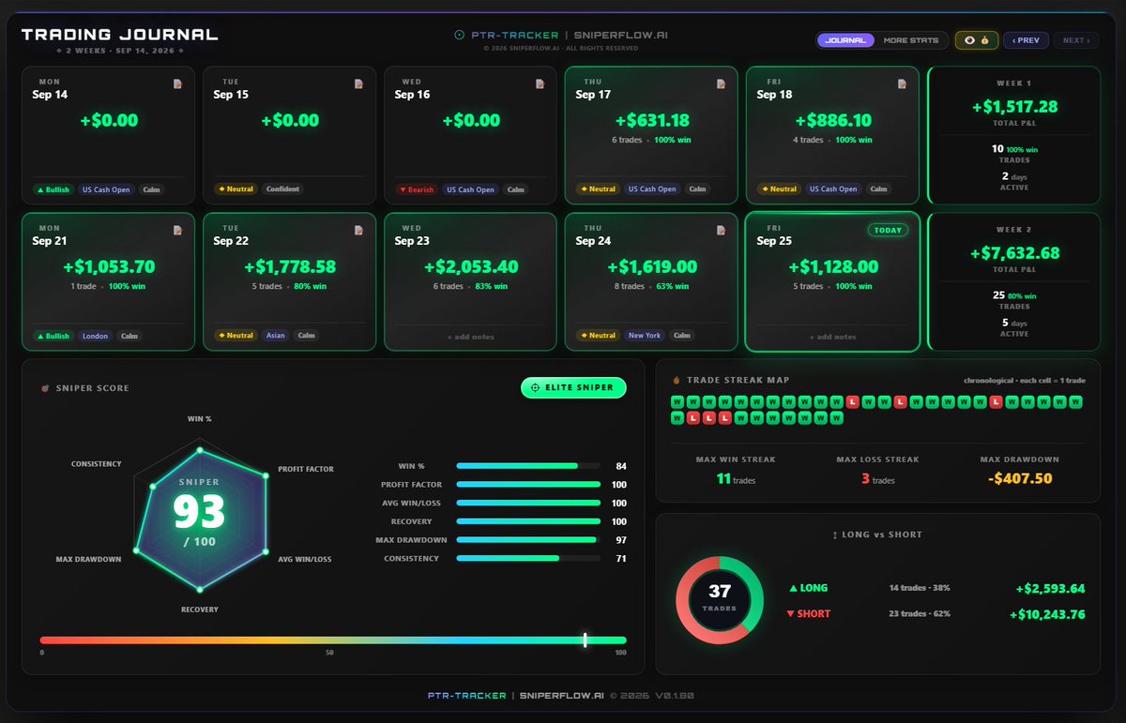The width and height of the screenshot is (1126, 723).
Task: Click the Max Drawdown progress bar
Action: [528, 540]
